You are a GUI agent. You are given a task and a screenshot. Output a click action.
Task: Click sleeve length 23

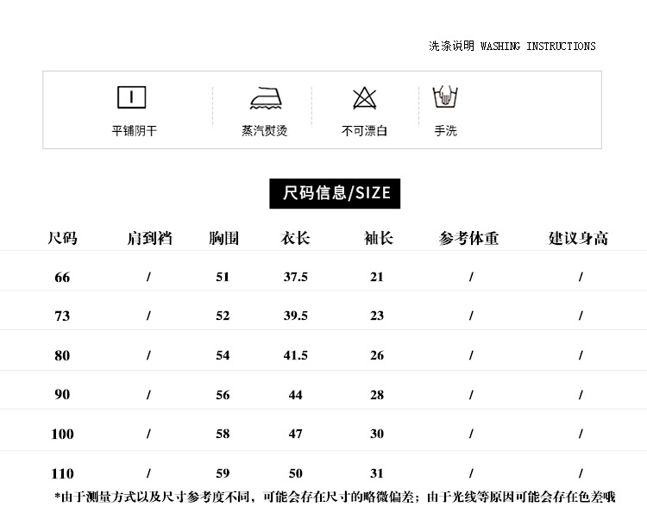[377, 316]
